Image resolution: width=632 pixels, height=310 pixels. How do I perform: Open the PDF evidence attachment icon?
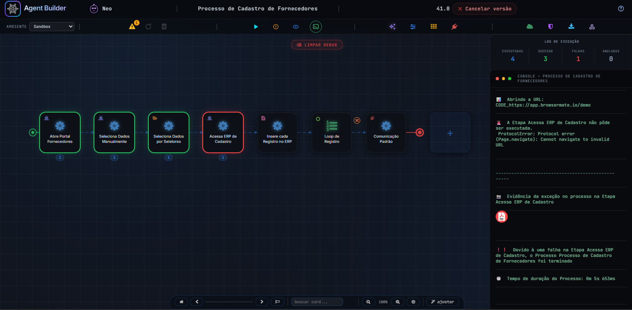click(502, 217)
